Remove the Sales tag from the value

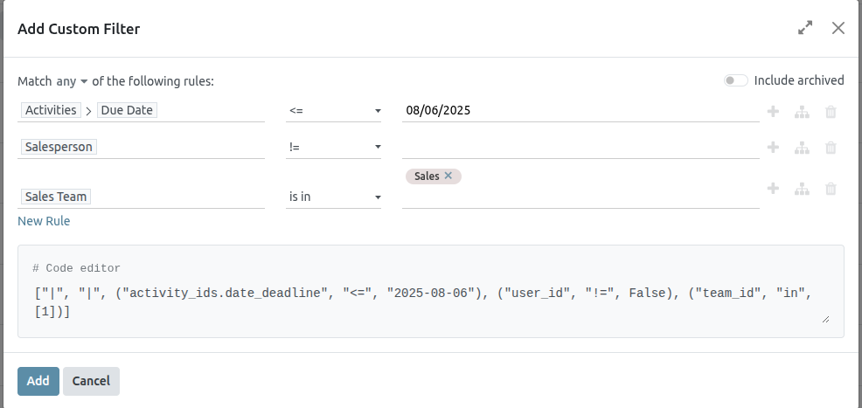(x=448, y=176)
